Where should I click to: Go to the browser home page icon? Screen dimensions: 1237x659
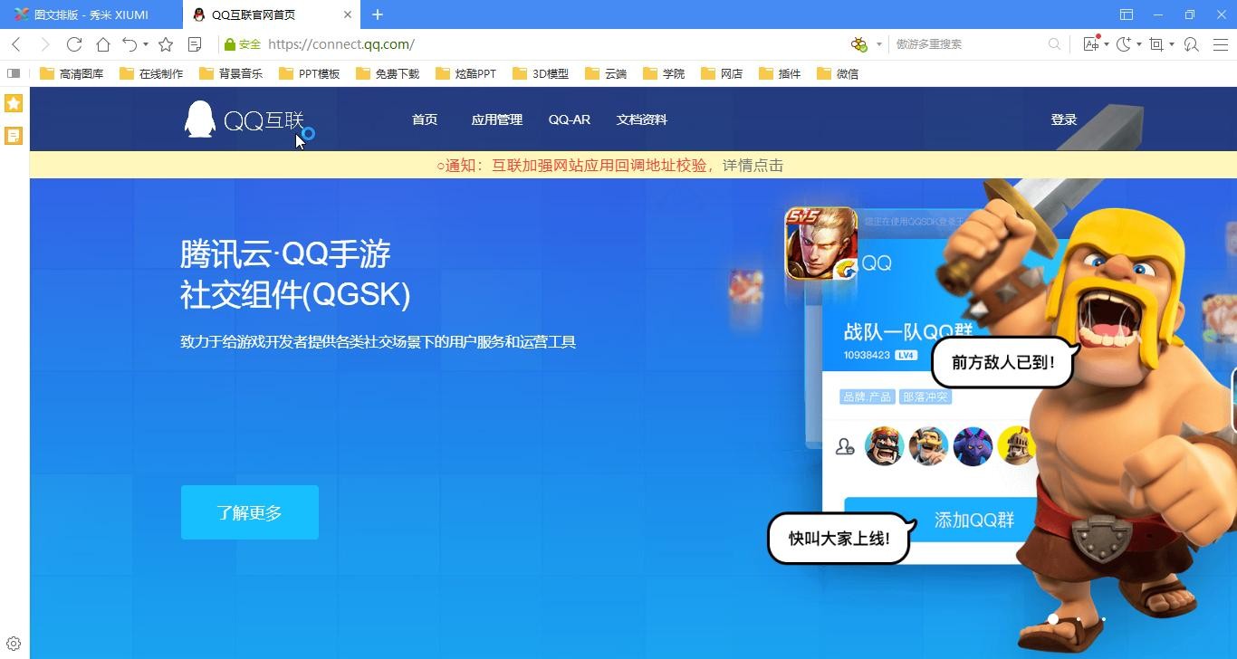pos(103,44)
